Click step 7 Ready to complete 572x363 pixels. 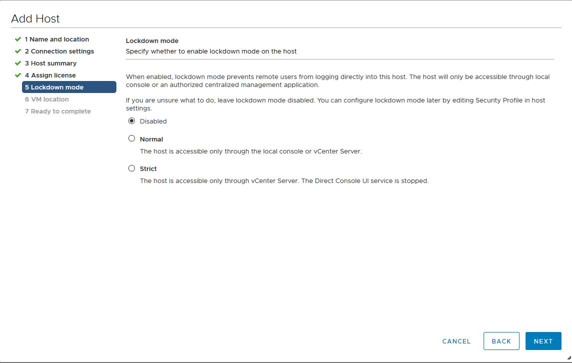point(57,111)
